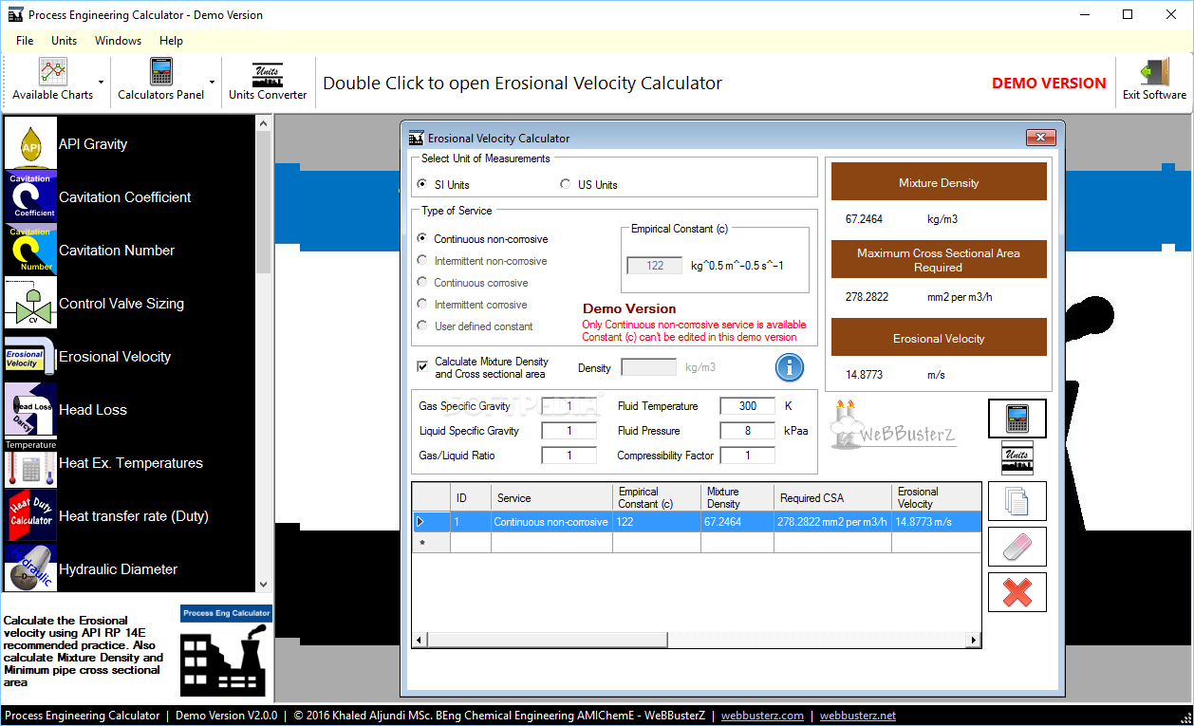This screenshot has width=1194, height=726.
Task: Open the File menu
Action: pos(25,41)
